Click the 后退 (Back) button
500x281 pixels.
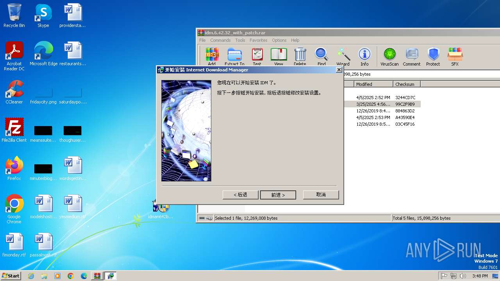pos(241,195)
